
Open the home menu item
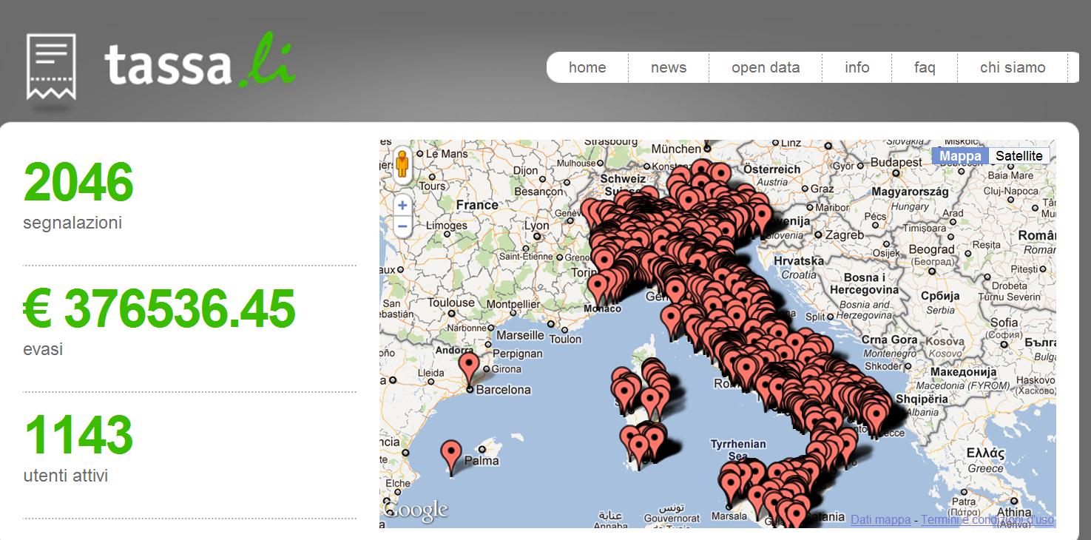click(587, 67)
